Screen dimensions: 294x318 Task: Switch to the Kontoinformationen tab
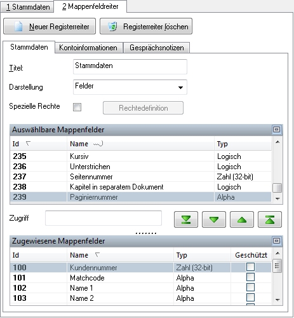coord(88,48)
